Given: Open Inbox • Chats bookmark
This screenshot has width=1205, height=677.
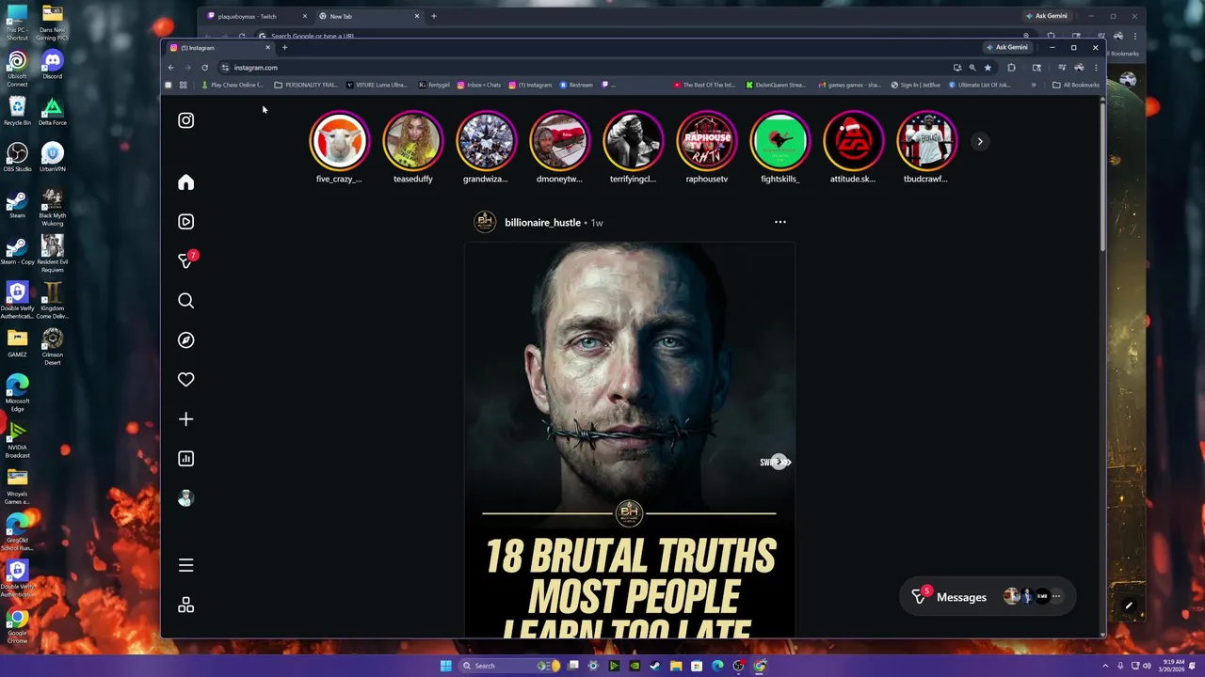Looking at the screenshot, I should pyautogui.click(x=479, y=85).
